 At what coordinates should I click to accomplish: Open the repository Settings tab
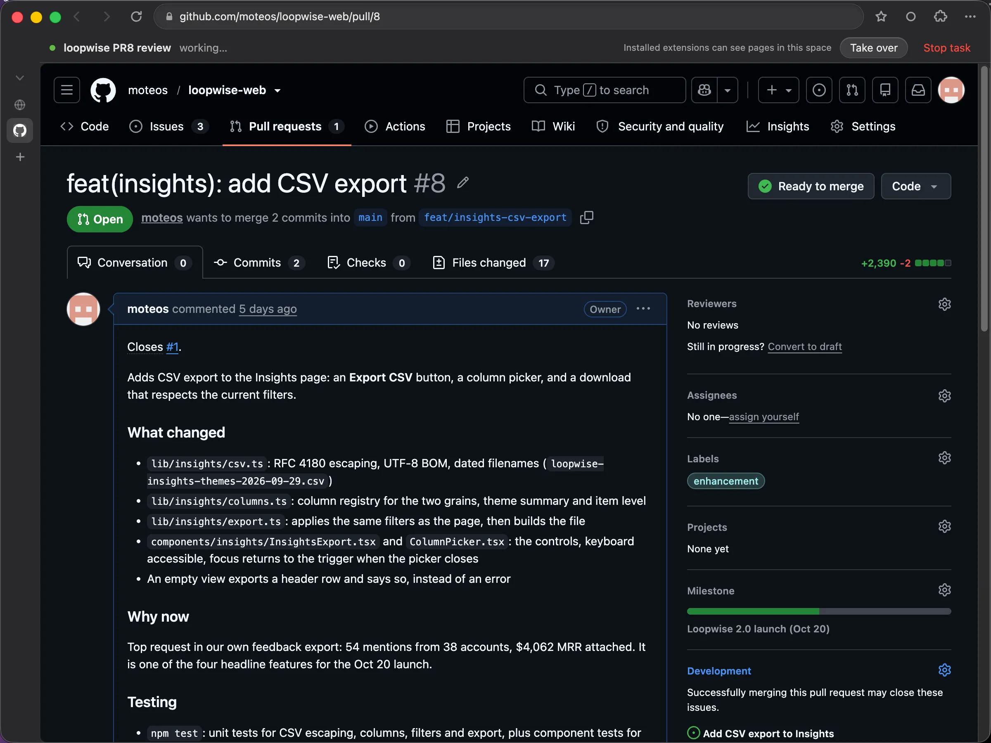click(x=863, y=126)
